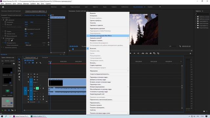Select the Type (T) tool

(19, 80)
